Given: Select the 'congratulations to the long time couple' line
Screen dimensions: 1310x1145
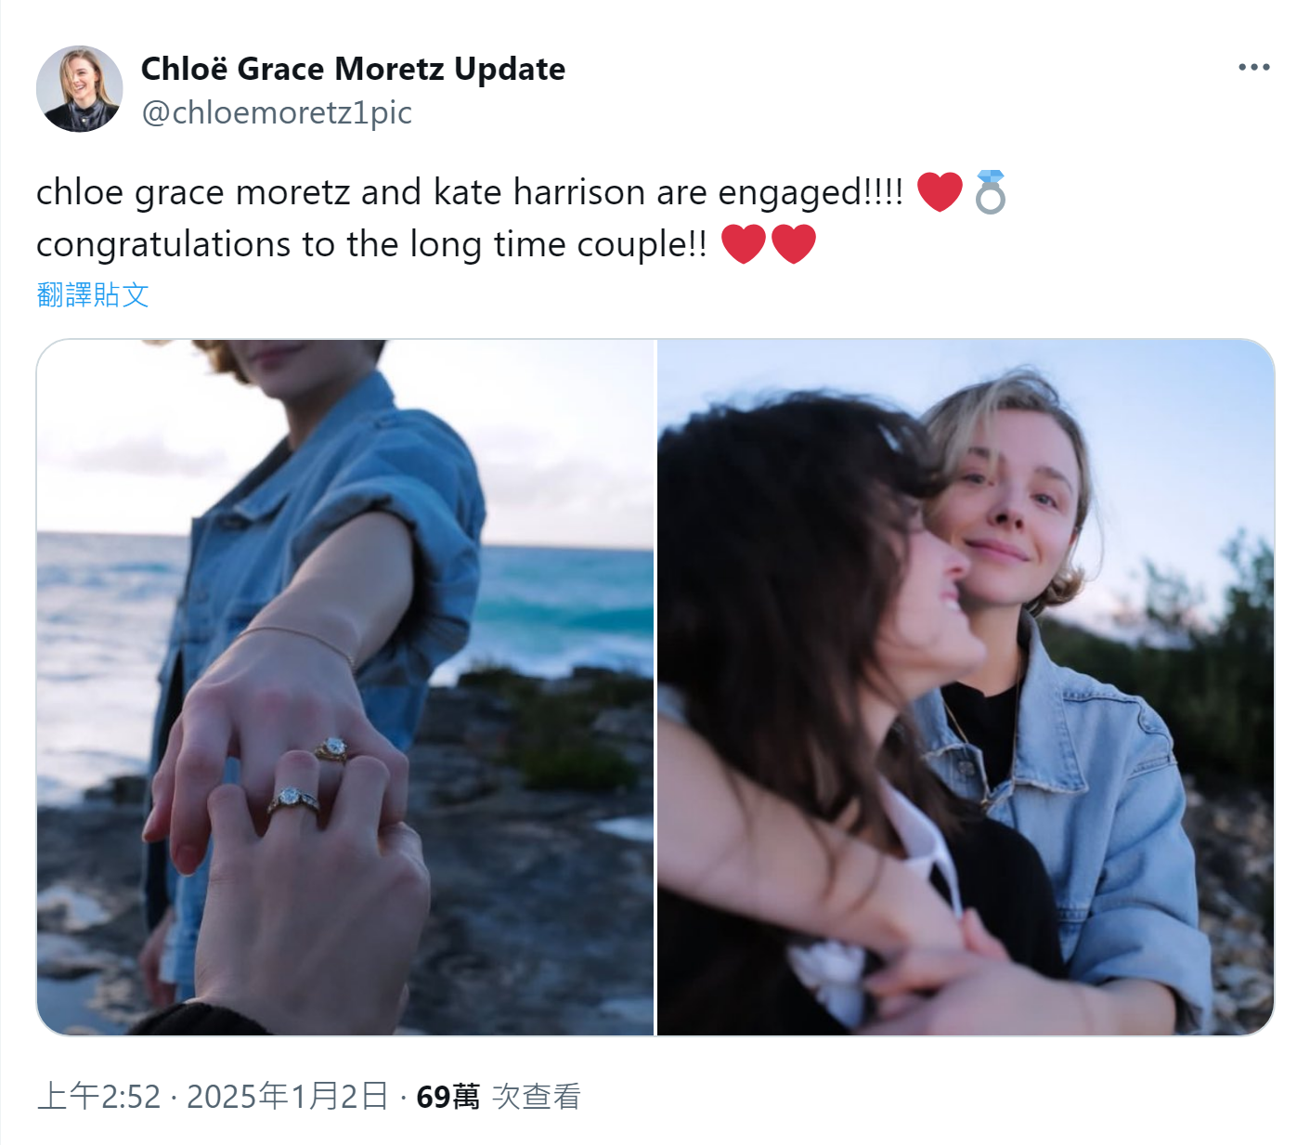Looking at the screenshot, I should click(x=371, y=244).
